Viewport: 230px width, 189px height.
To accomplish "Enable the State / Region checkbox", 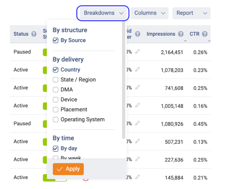I will 56,80.
